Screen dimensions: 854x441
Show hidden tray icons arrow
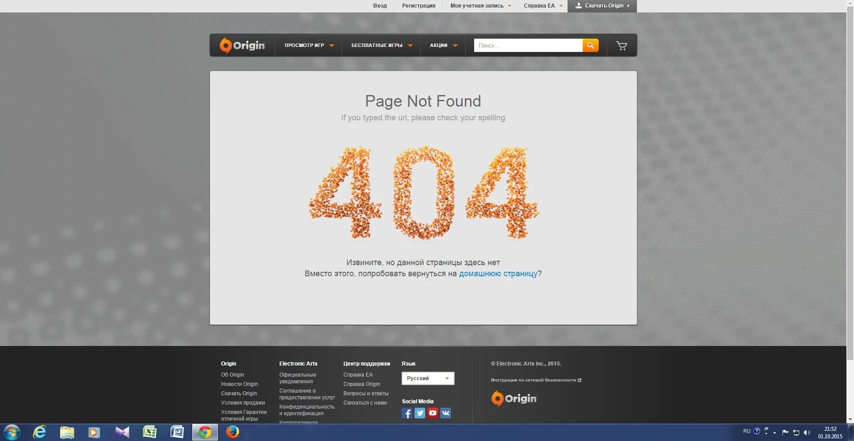coord(775,433)
